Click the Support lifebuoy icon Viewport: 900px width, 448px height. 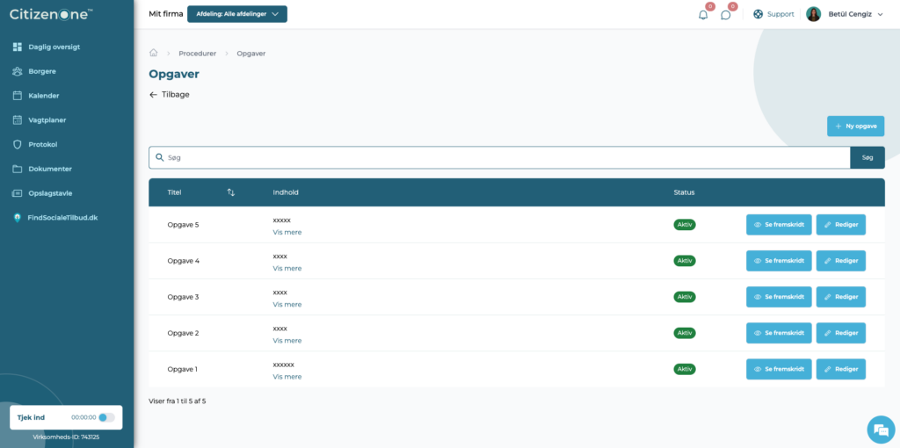pyautogui.click(x=758, y=14)
